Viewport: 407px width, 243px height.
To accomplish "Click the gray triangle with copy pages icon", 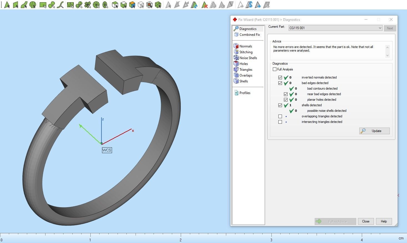I will pos(222,5).
